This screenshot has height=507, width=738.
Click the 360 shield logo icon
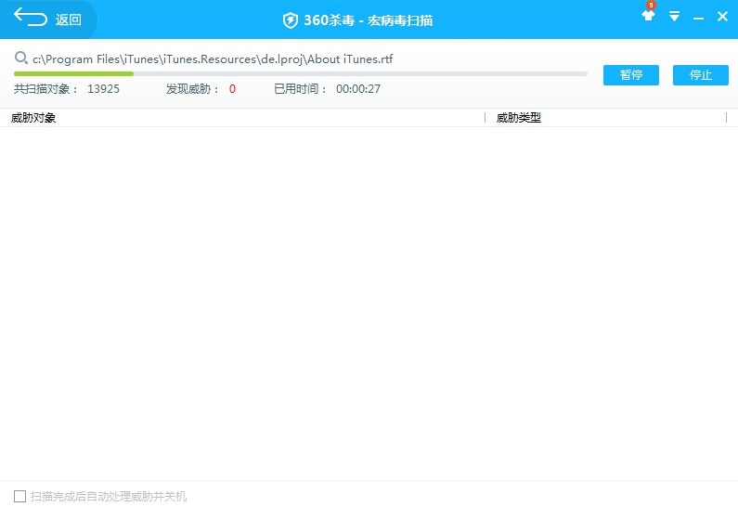coord(290,20)
